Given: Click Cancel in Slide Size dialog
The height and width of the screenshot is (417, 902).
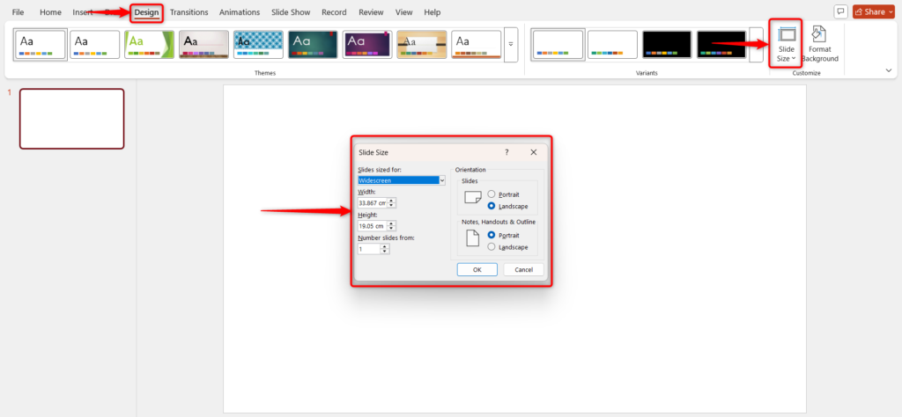Looking at the screenshot, I should [x=523, y=270].
